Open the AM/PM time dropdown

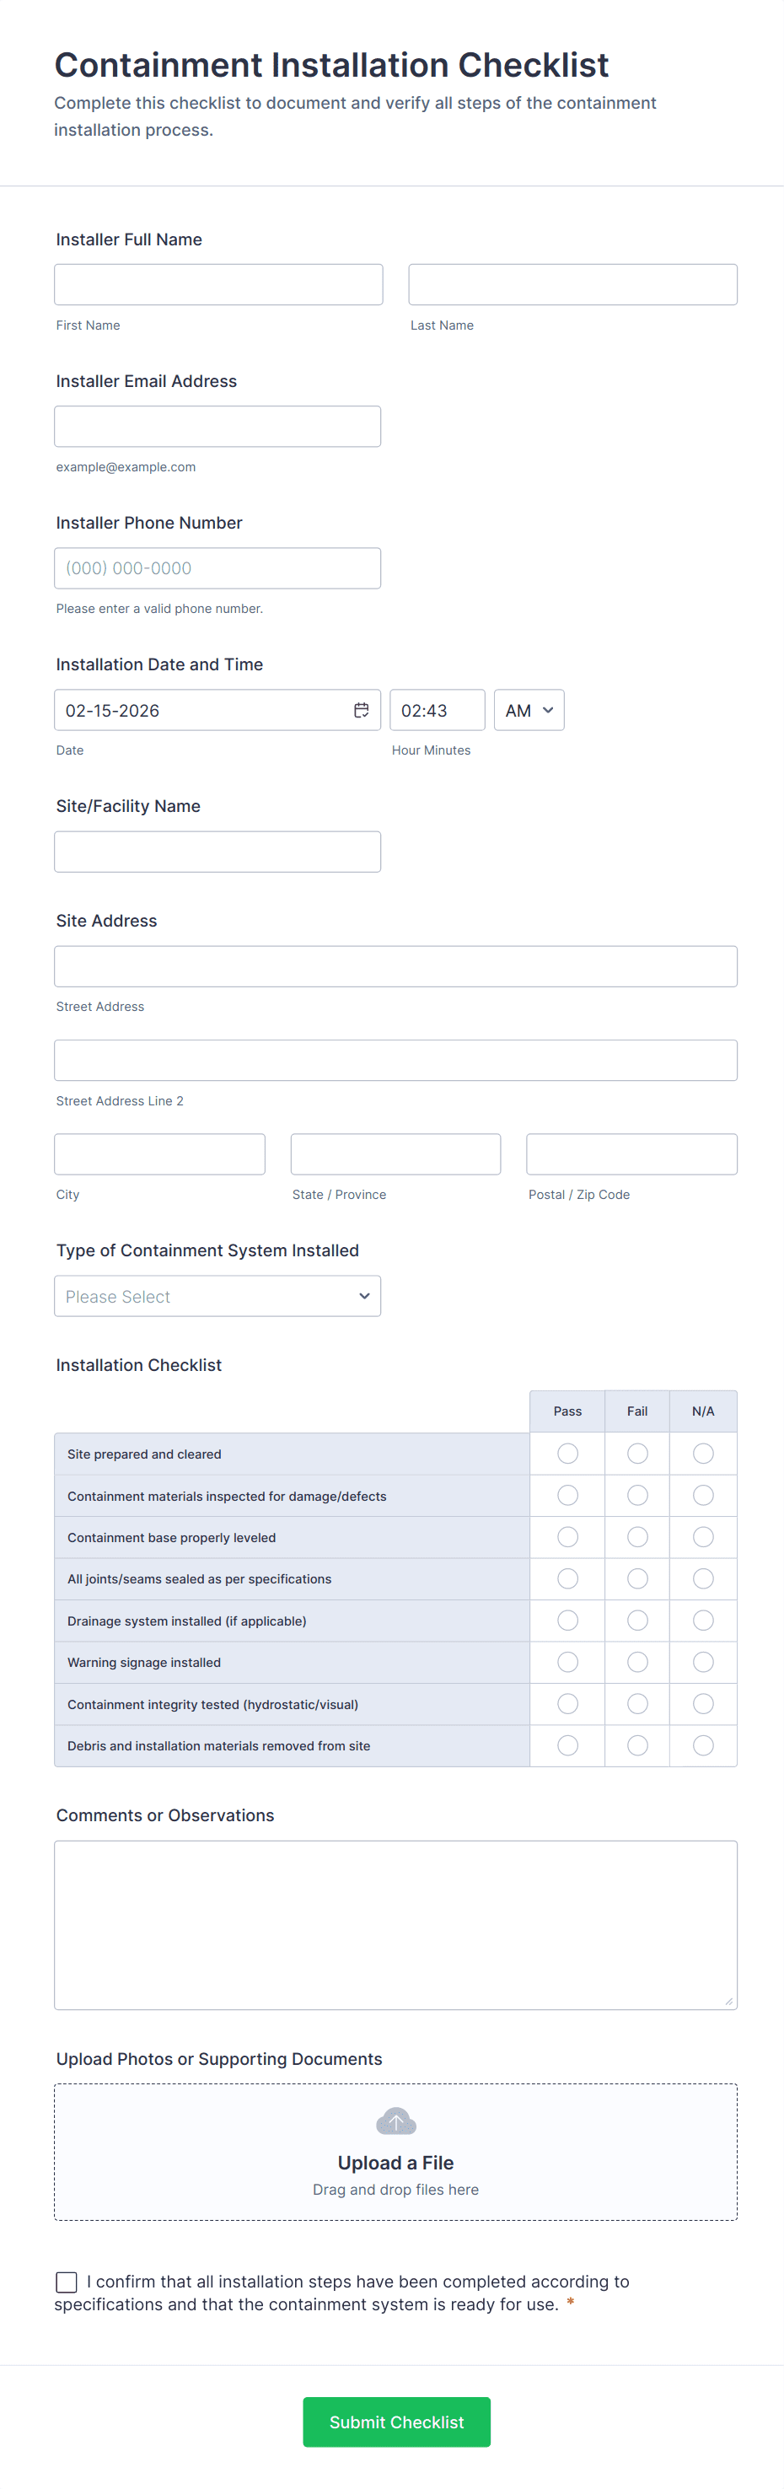(528, 710)
